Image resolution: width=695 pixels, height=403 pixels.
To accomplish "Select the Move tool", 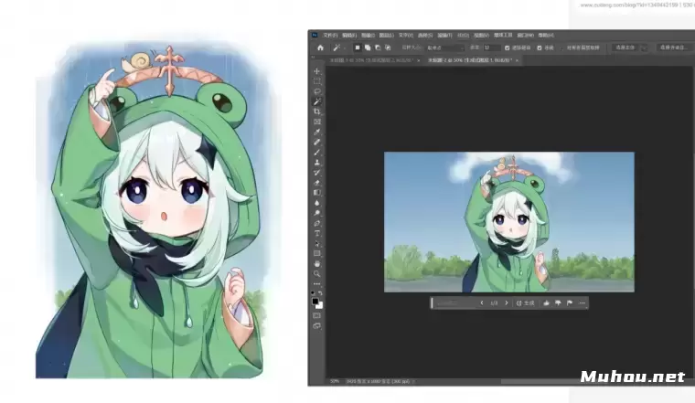I will coord(317,71).
